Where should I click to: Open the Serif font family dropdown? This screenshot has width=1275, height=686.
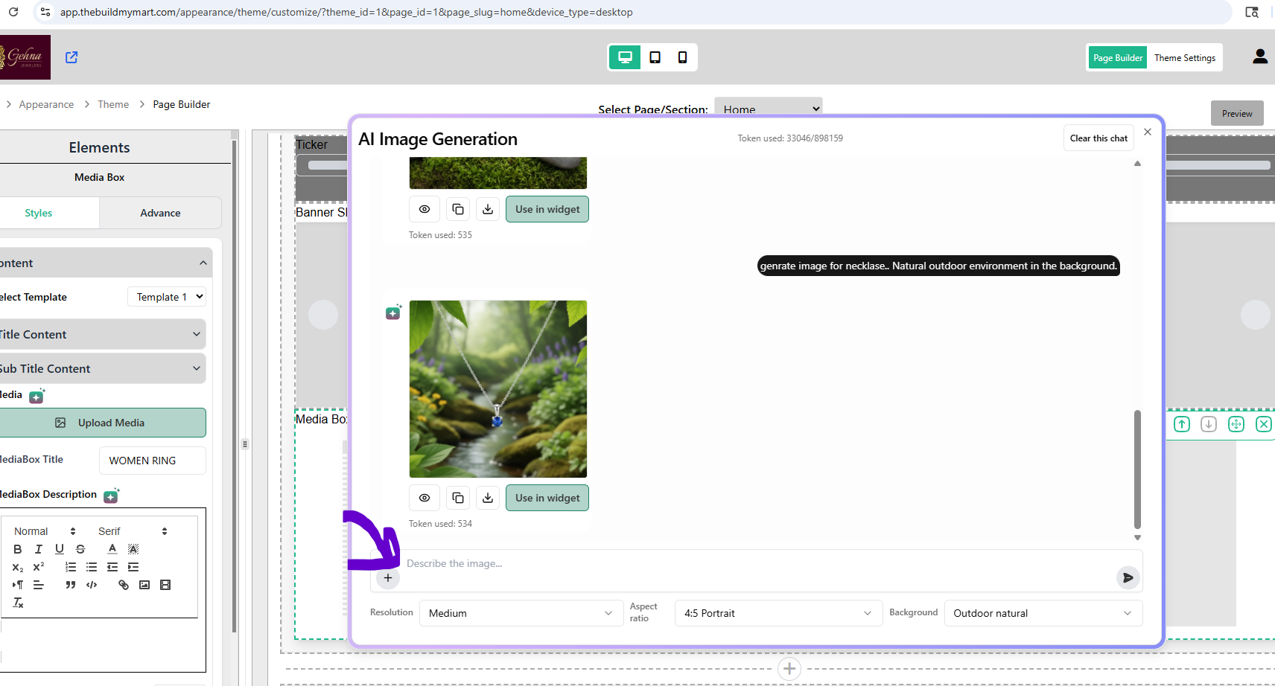pyautogui.click(x=133, y=531)
